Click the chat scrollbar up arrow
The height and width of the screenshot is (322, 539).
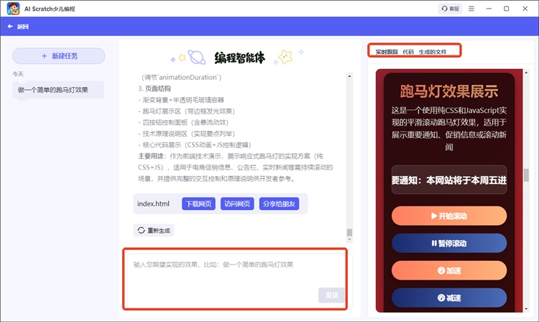coord(349,76)
